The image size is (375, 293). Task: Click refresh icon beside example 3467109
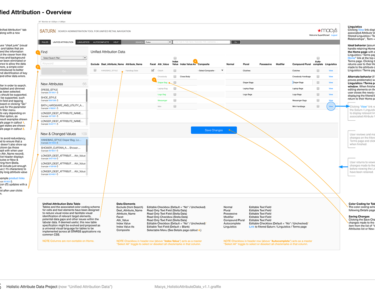point(57,158)
